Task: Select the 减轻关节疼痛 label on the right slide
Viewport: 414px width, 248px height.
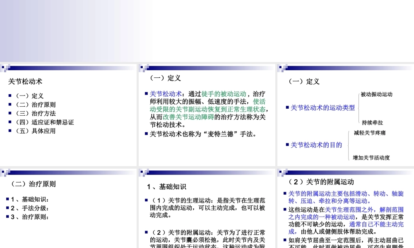Action: (x=369, y=134)
